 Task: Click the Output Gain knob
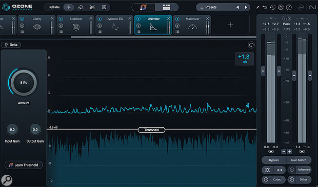point(35,130)
